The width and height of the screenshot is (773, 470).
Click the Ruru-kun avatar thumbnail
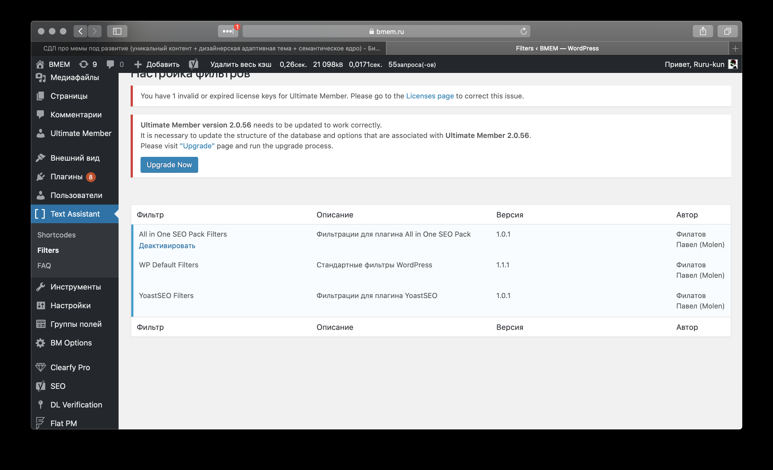[x=733, y=64]
